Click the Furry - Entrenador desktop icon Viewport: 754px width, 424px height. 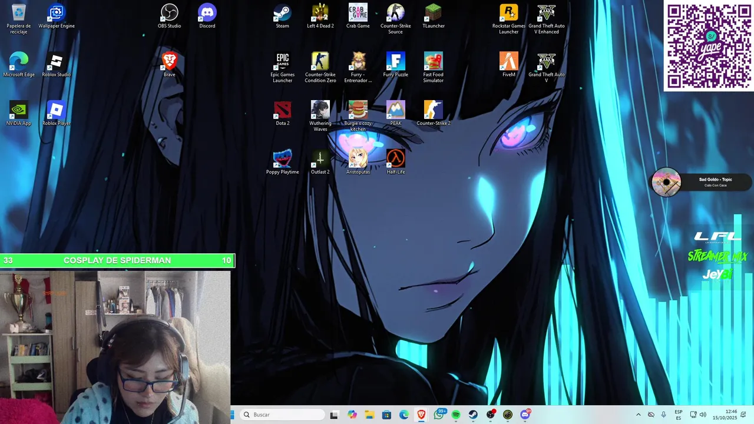coord(358,68)
